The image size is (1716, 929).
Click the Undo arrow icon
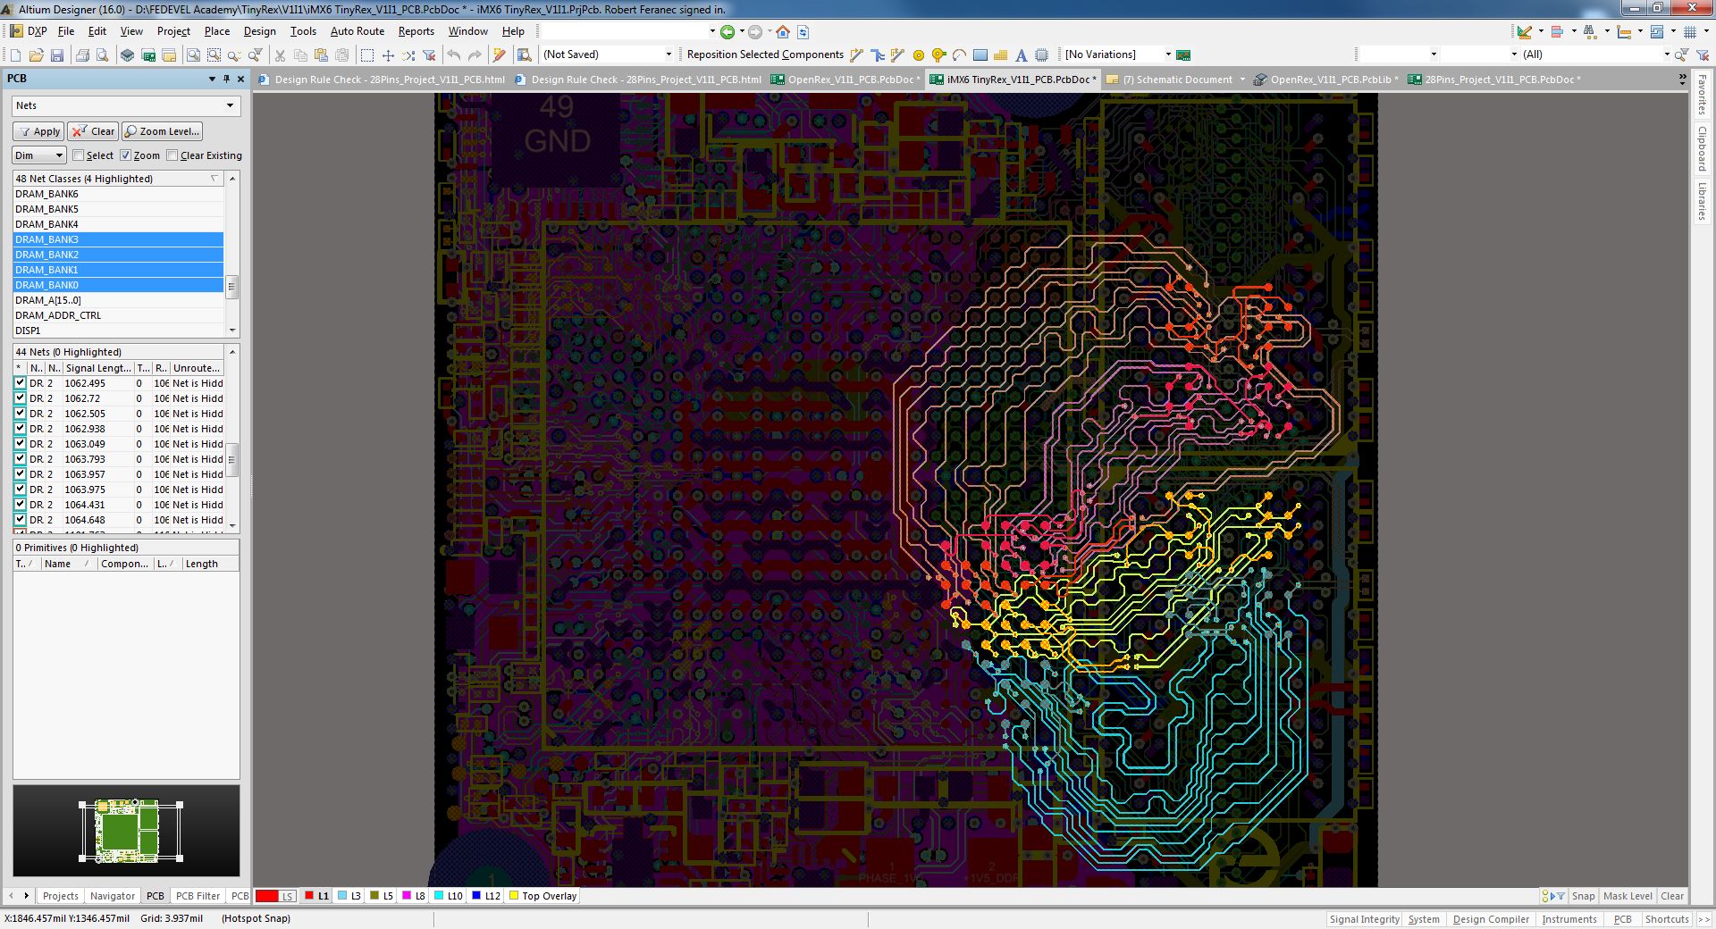tap(455, 54)
